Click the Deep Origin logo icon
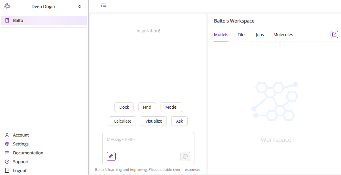This screenshot has width=341, height=175. 7,6
